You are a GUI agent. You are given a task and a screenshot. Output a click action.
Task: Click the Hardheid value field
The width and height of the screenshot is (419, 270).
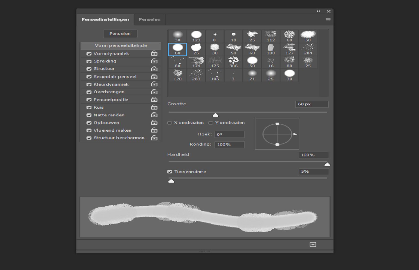click(x=314, y=155)
